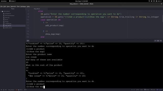Viewport: 163px width, 91px height.
Task: Click the Project panel header
Action: click(13, 9)
